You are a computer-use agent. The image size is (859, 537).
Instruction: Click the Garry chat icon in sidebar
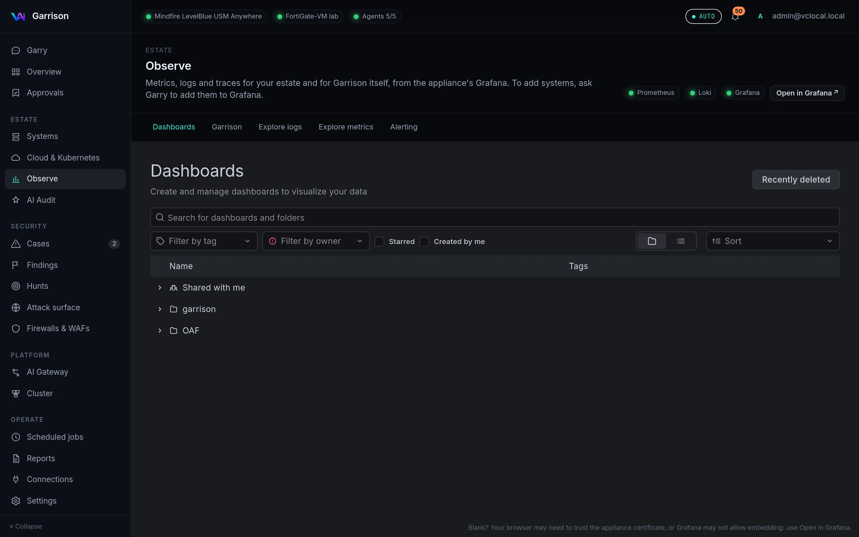[x=16, y=50]
